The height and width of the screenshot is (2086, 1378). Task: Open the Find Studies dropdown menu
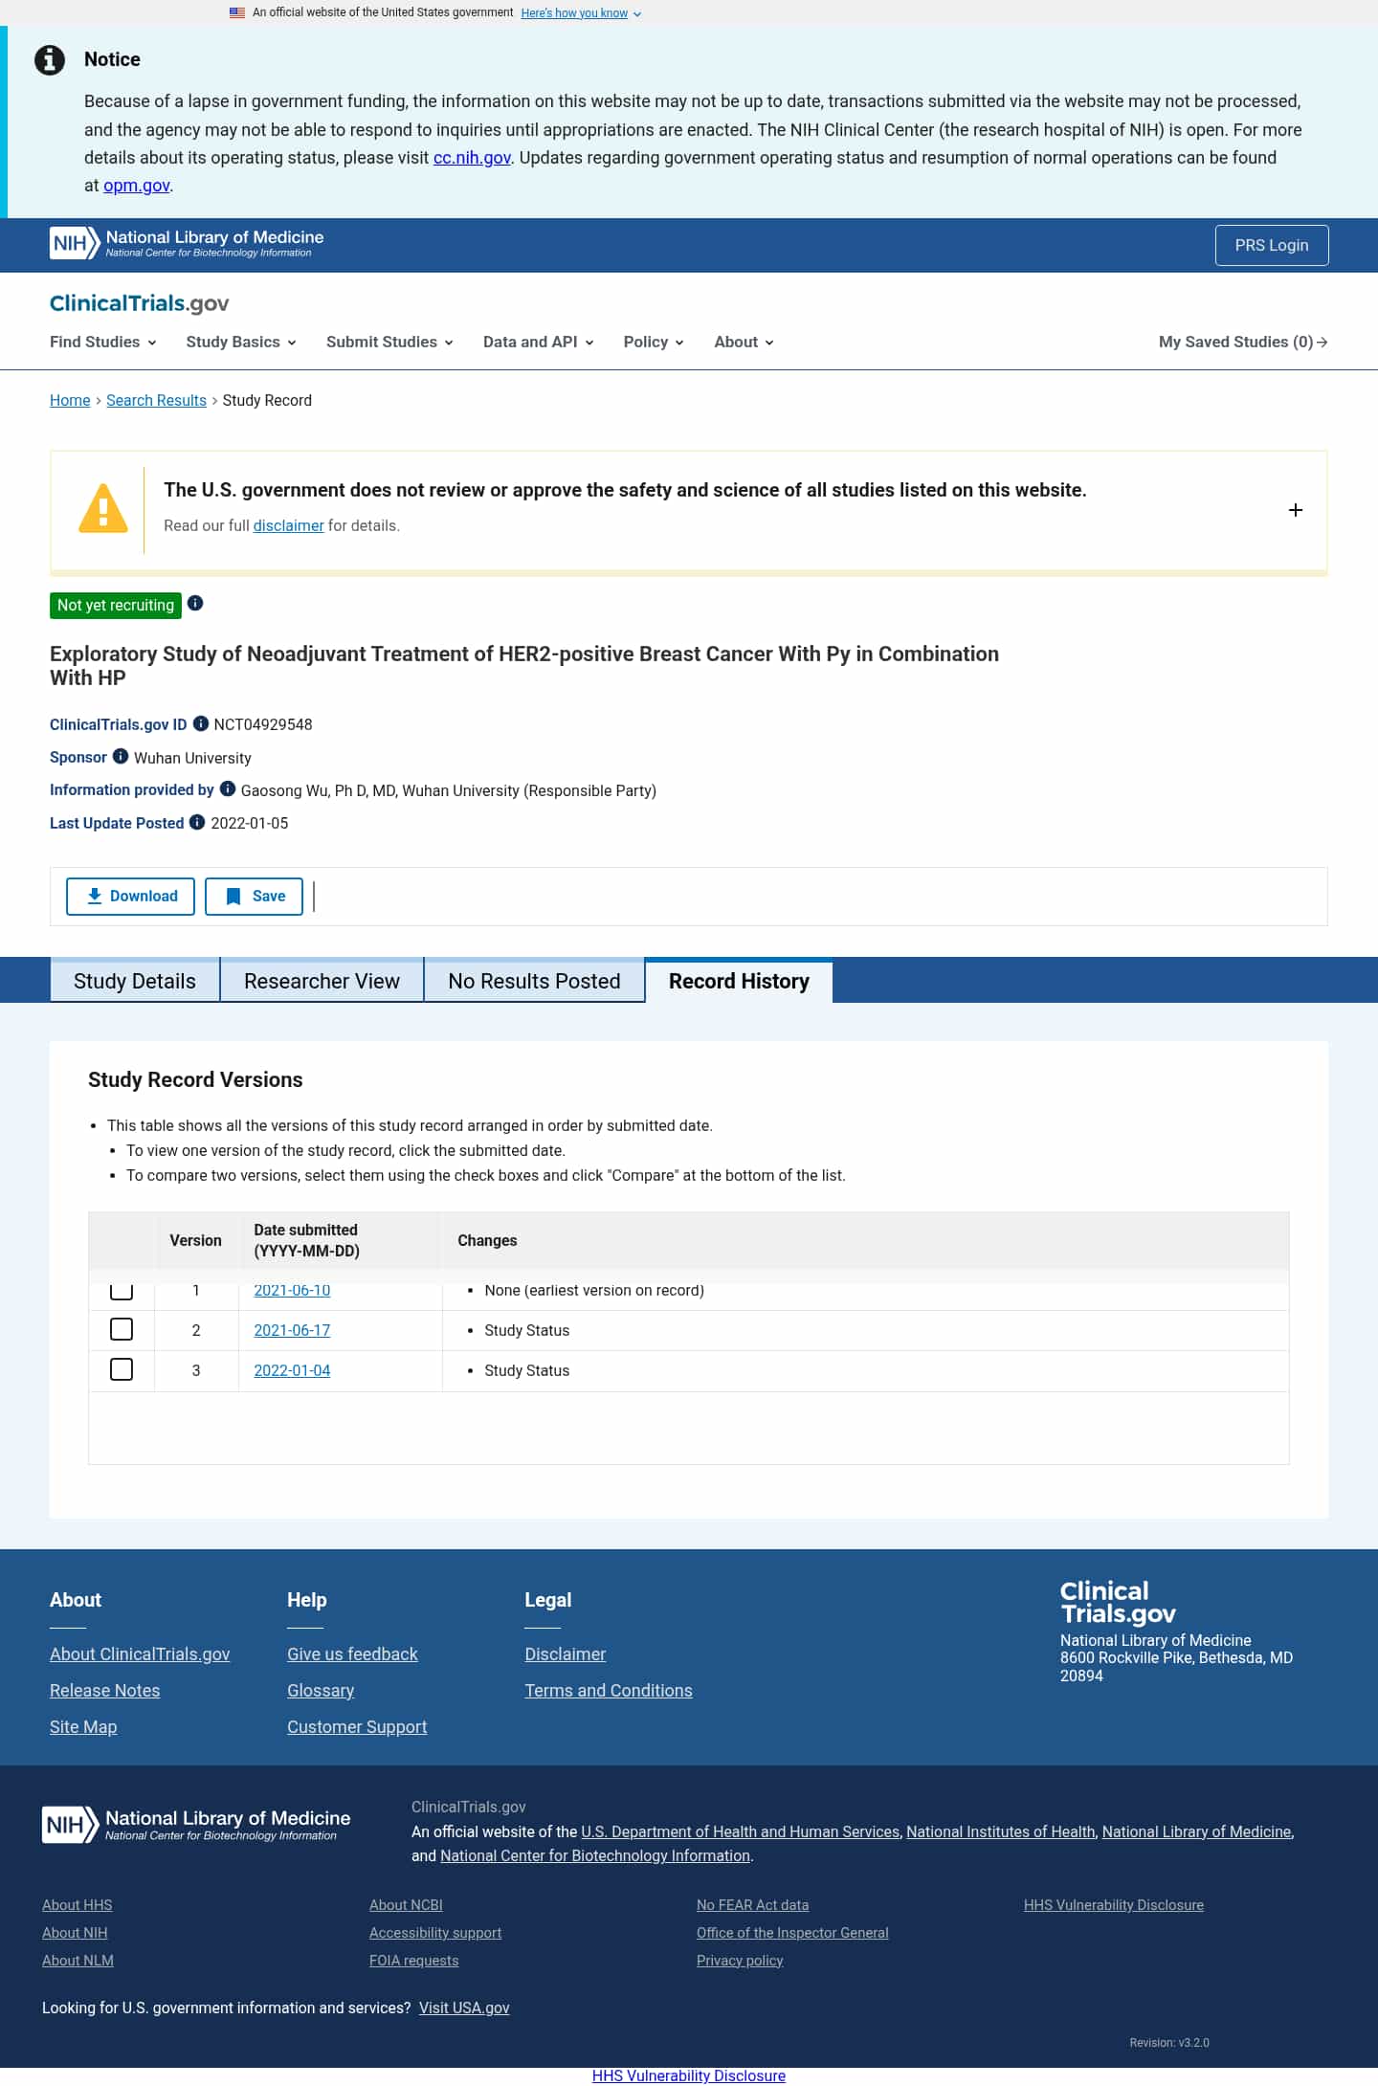tap(103, 342)
